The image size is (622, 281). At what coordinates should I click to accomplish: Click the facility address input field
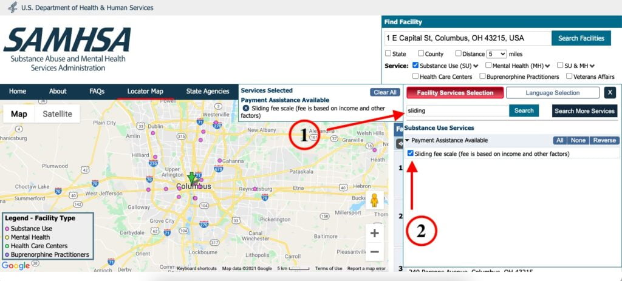point(468,38)
